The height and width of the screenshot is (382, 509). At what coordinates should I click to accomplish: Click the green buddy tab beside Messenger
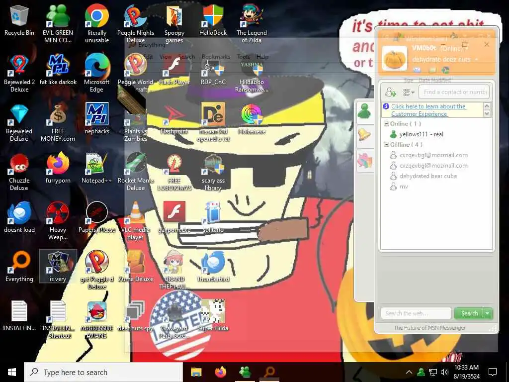pyautogui.click(x=364, y=111)
